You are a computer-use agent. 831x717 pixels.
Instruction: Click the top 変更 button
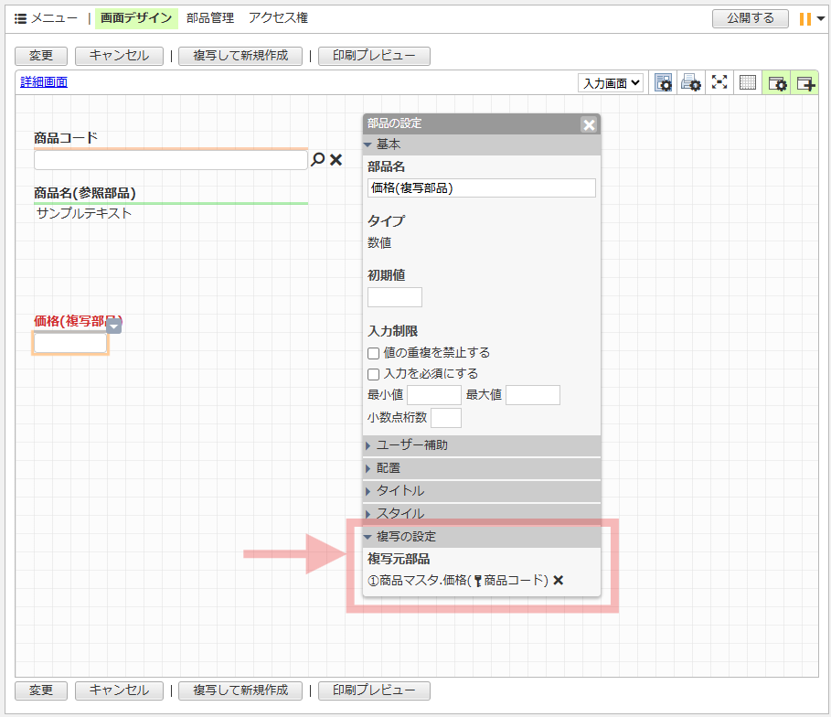point(41,56)
